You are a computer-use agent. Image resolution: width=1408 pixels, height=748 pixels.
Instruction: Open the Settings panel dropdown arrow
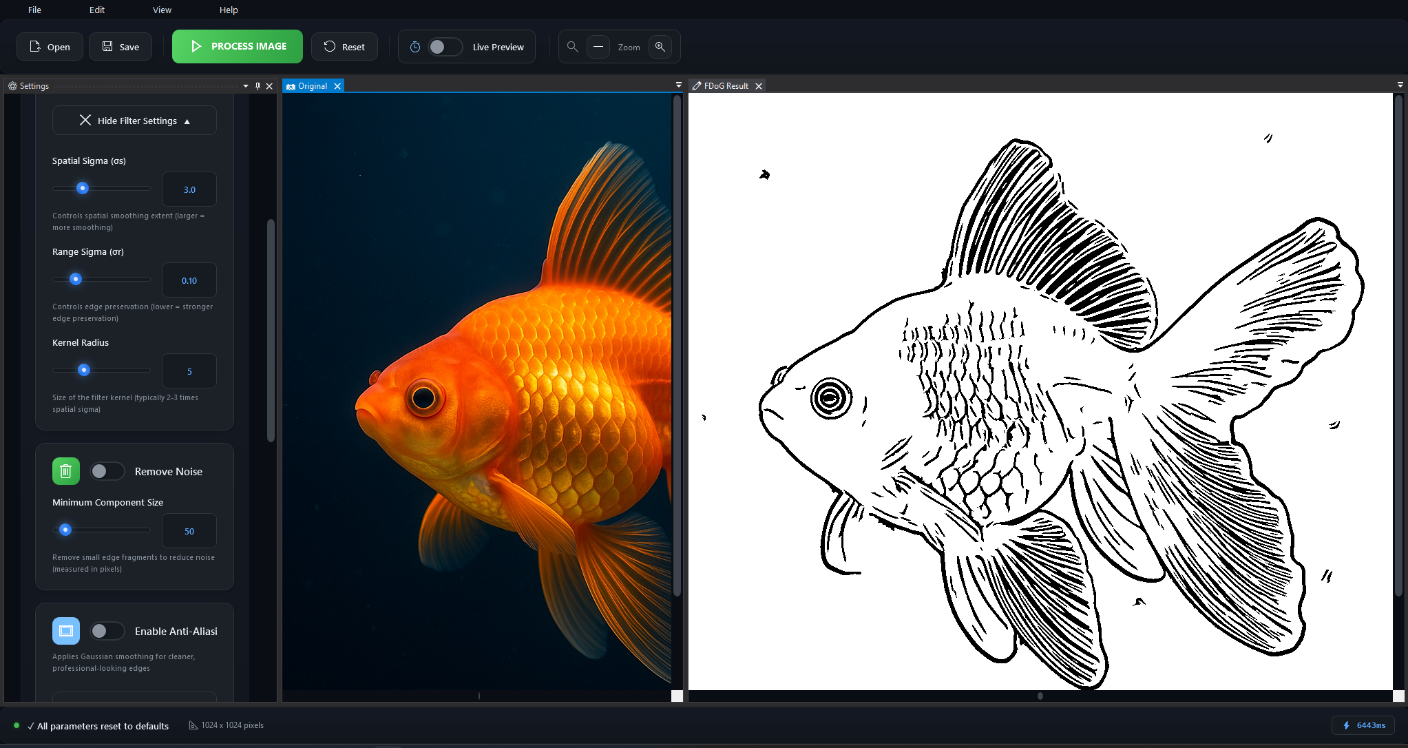tap(246, 86)
